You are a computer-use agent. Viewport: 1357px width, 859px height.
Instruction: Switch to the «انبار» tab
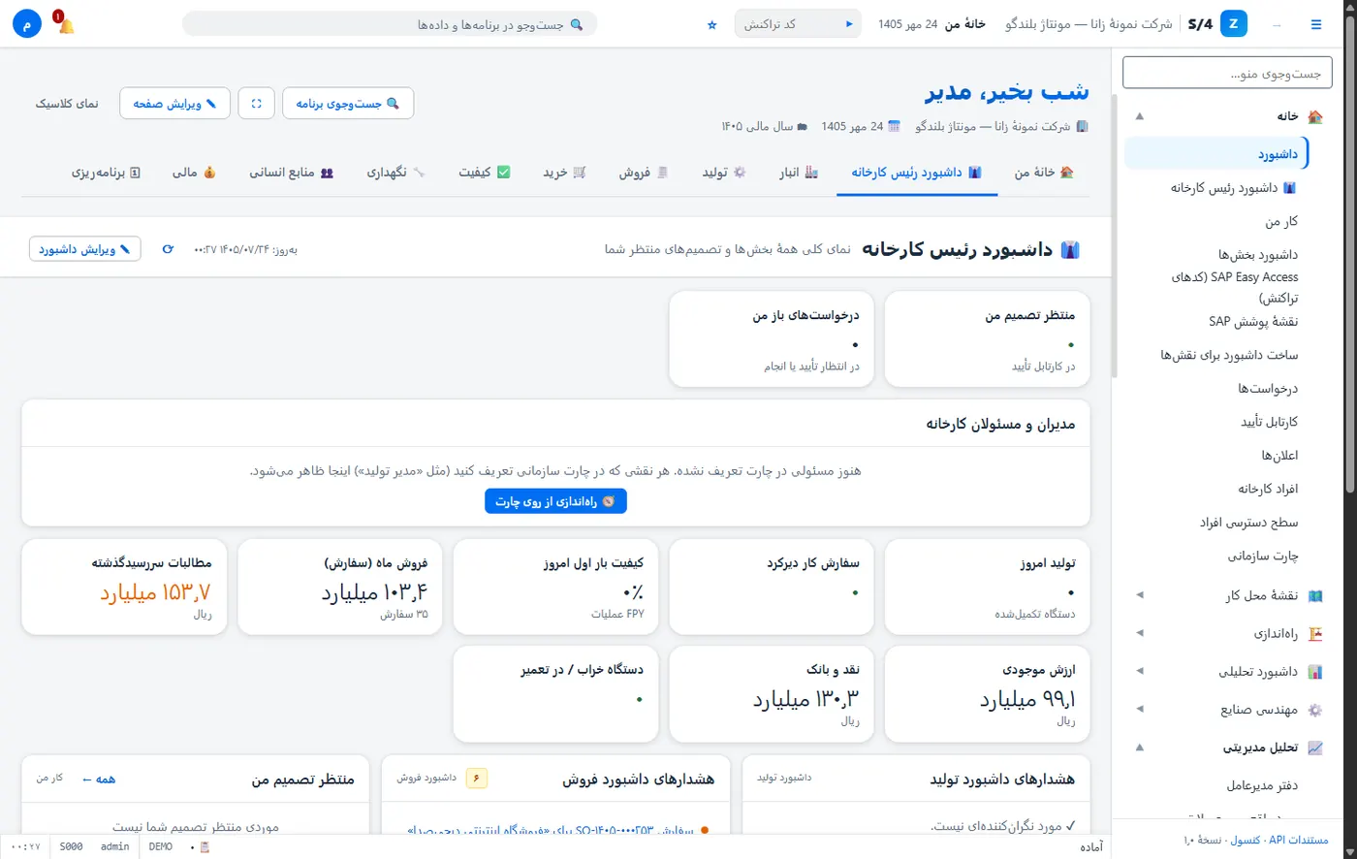[x=800, y=173]
